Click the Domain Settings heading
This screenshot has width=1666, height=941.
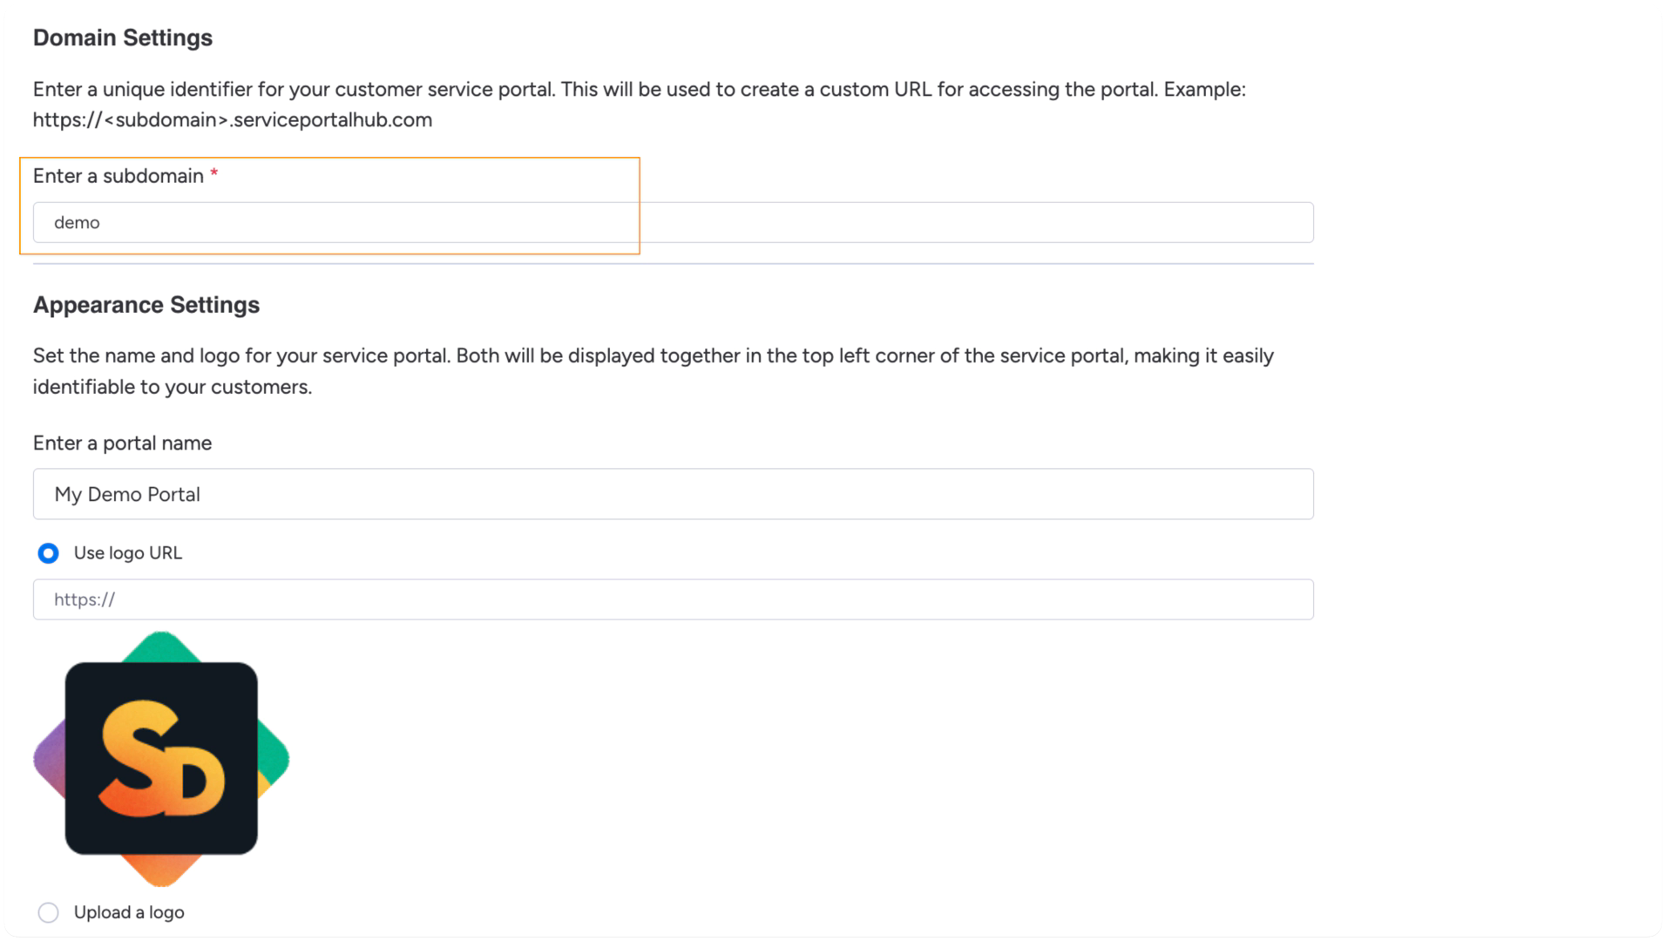tap(122, 37)
